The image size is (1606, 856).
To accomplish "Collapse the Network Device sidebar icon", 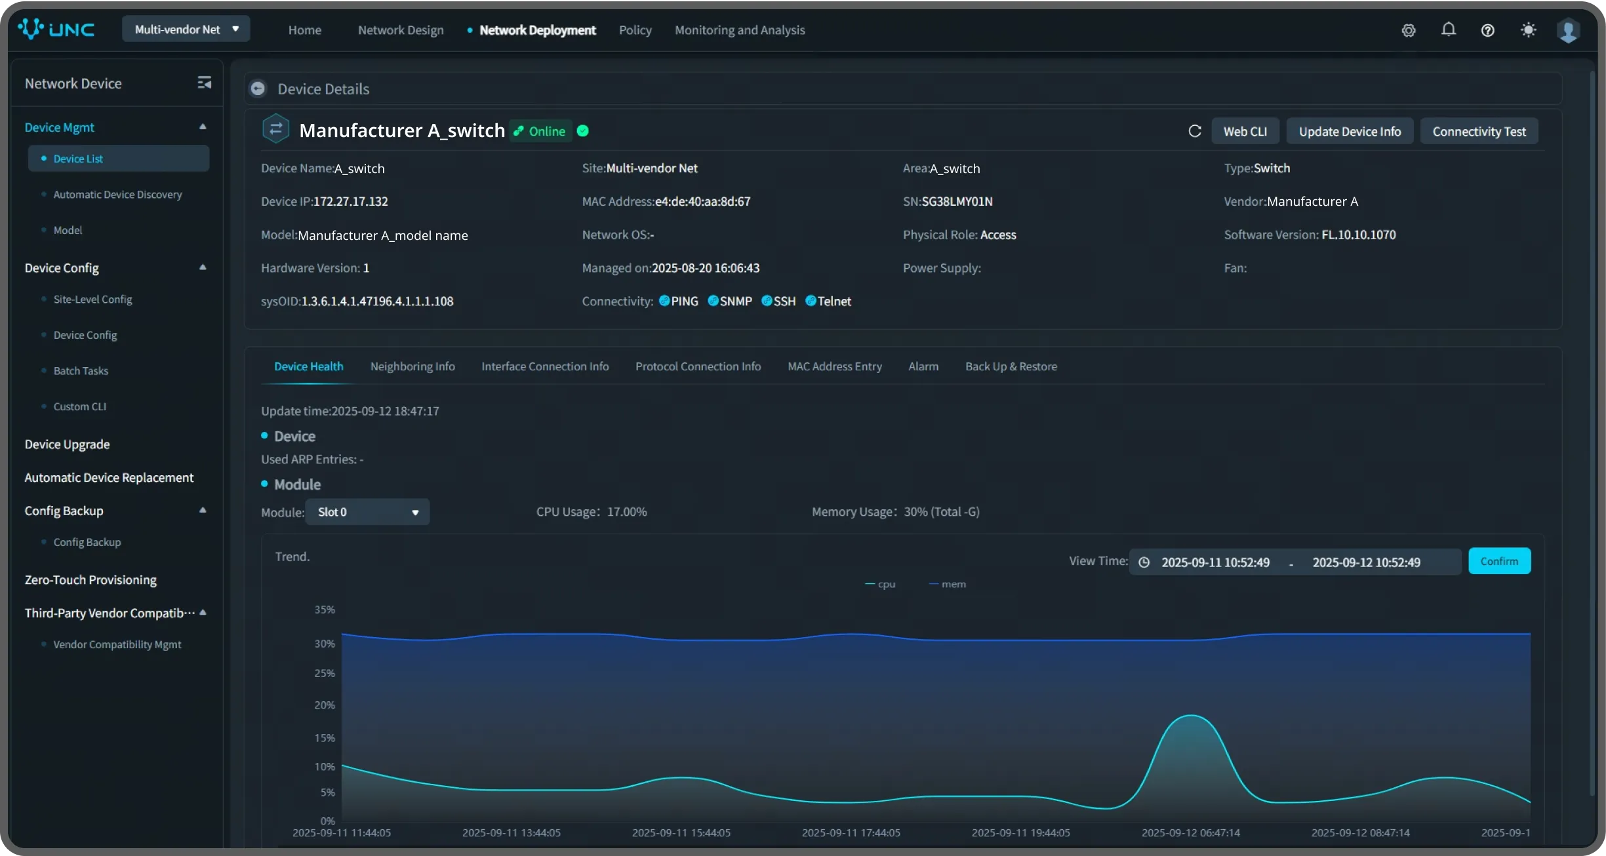I will (204, 83).
